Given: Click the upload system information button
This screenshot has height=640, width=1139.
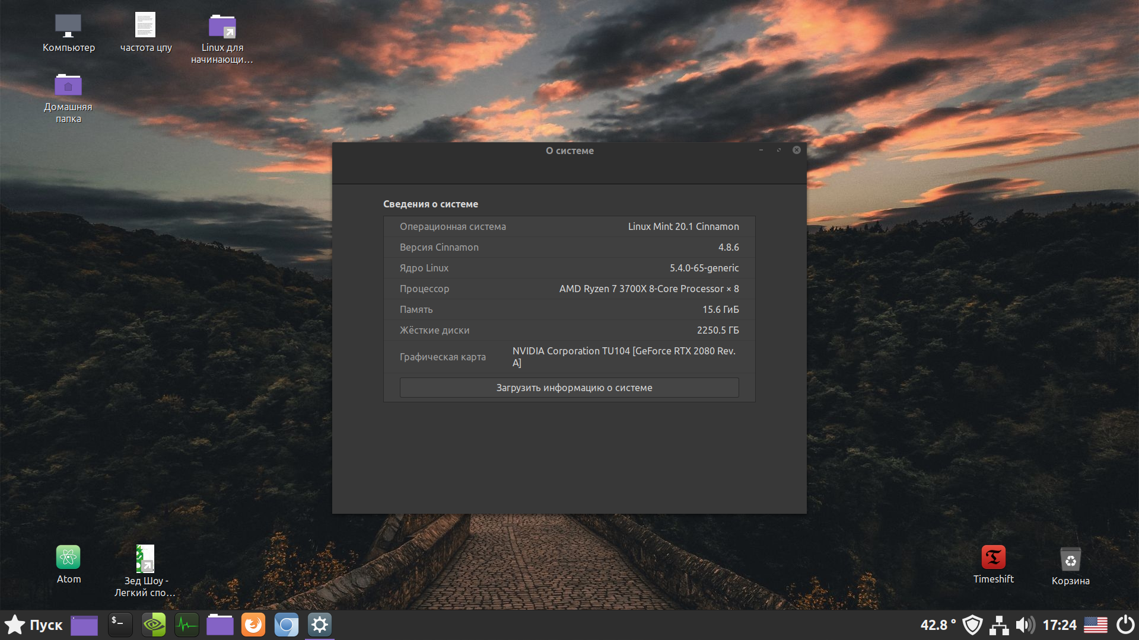Looking at the screenshot, I should pos(569,388).
